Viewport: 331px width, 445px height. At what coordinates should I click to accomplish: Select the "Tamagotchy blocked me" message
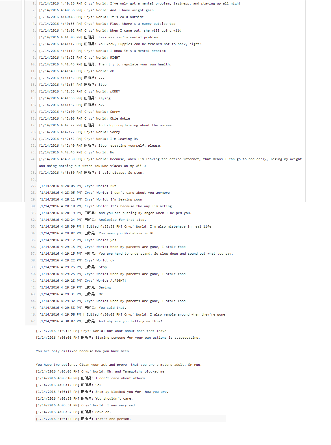pyautogui.click(x=100, y=371)
